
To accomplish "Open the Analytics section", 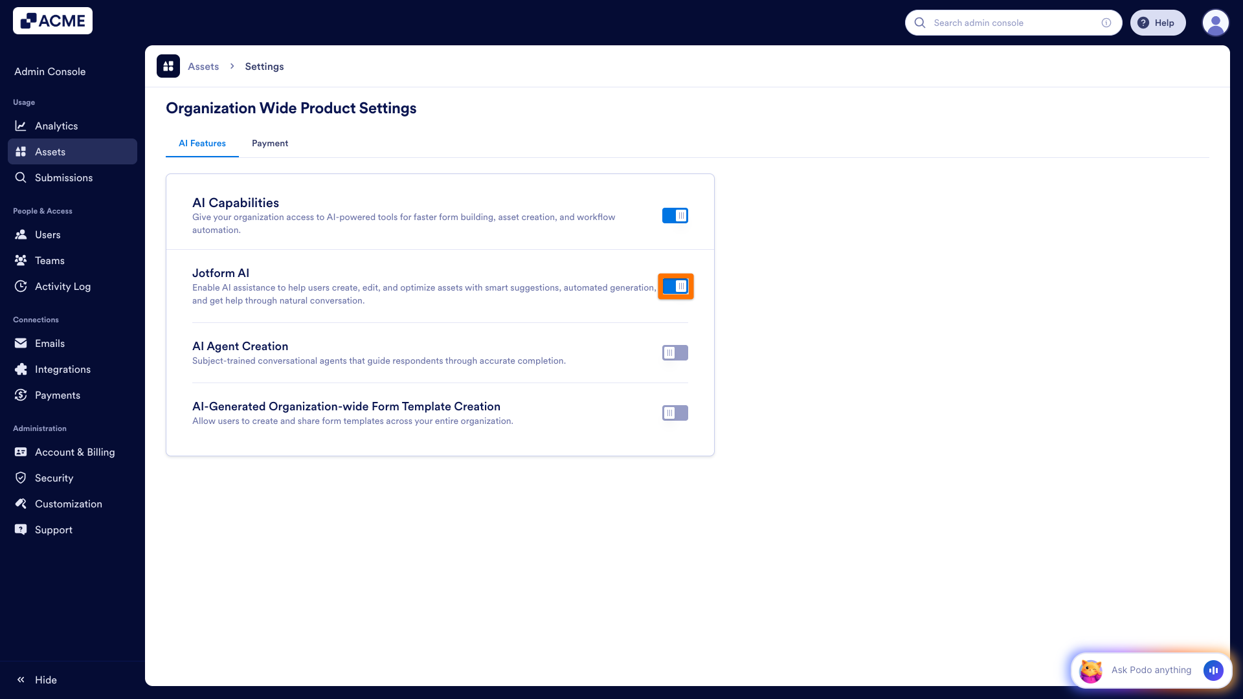I will click(x=56, y=126).
